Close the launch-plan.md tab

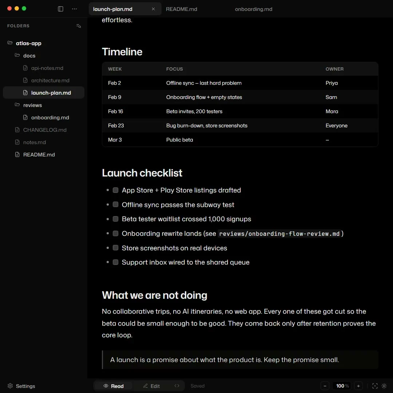153,9
